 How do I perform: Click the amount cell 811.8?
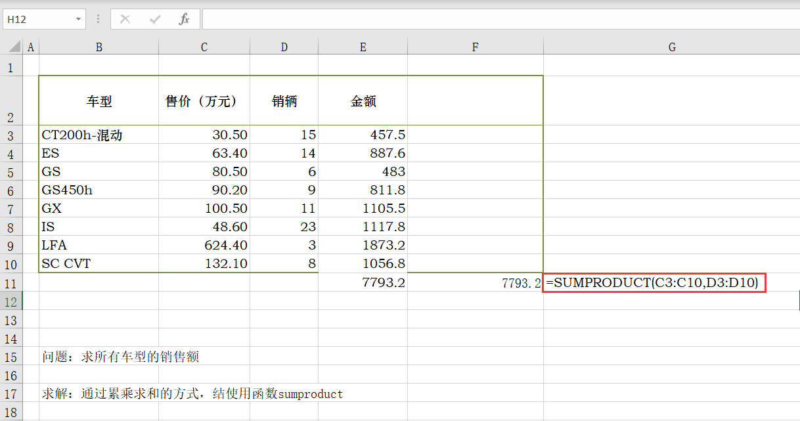click(x=363, y=190)
